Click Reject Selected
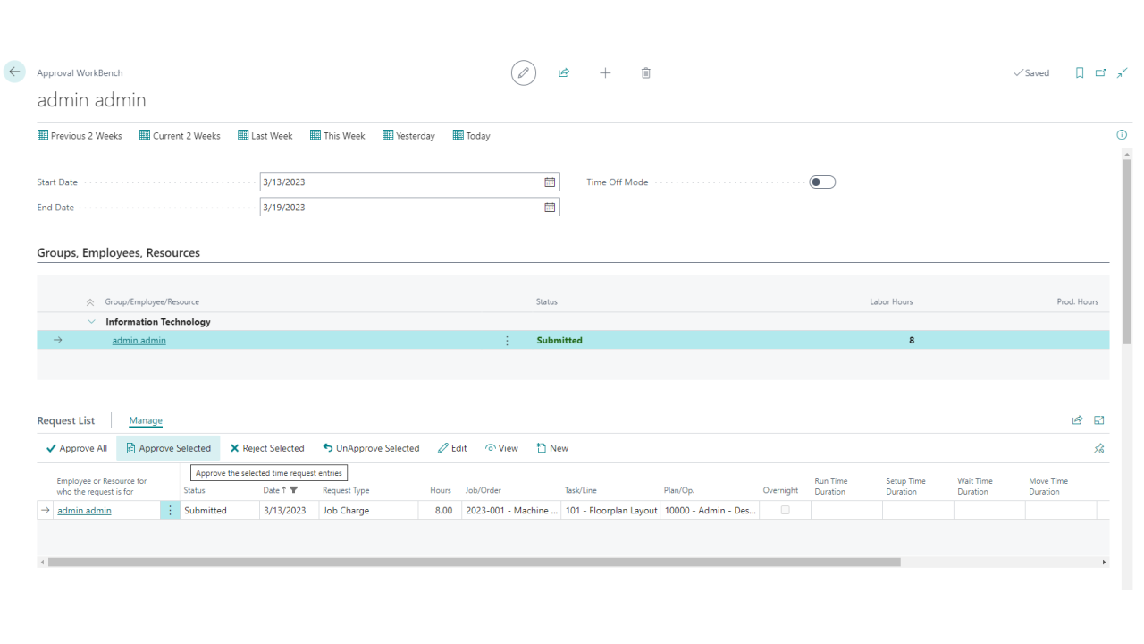The height and width of the screenshot is (644, 1144). point(267,448)
